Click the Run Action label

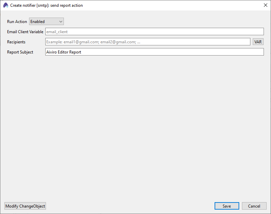[17, 22]
